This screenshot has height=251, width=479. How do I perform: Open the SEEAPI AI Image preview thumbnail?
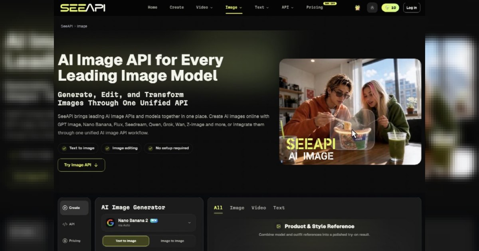(350, 112)
